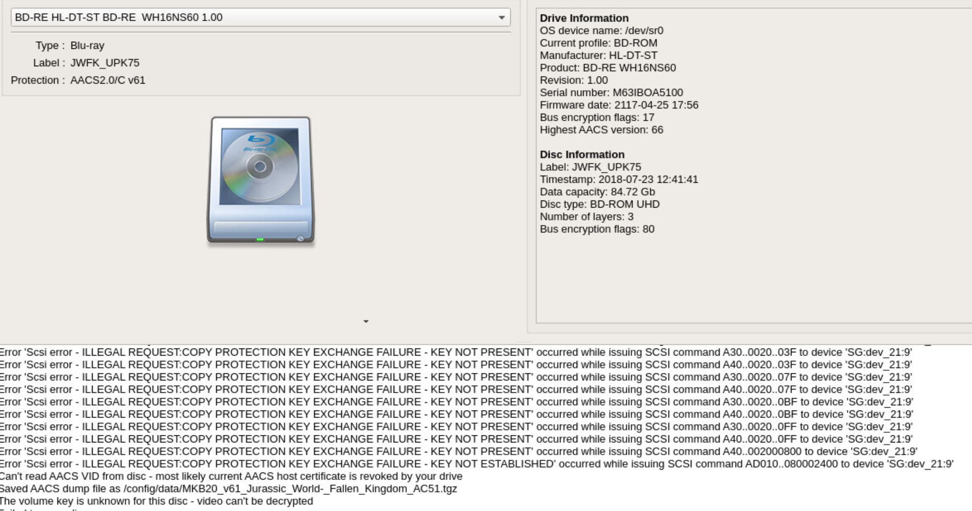
Task: Click the Revision: 1.00 line
Action: tap(574, 80)
